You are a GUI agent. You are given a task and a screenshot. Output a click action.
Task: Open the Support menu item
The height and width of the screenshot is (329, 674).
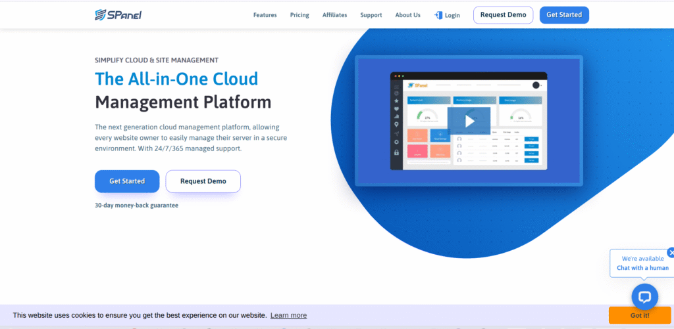(371, 15)
